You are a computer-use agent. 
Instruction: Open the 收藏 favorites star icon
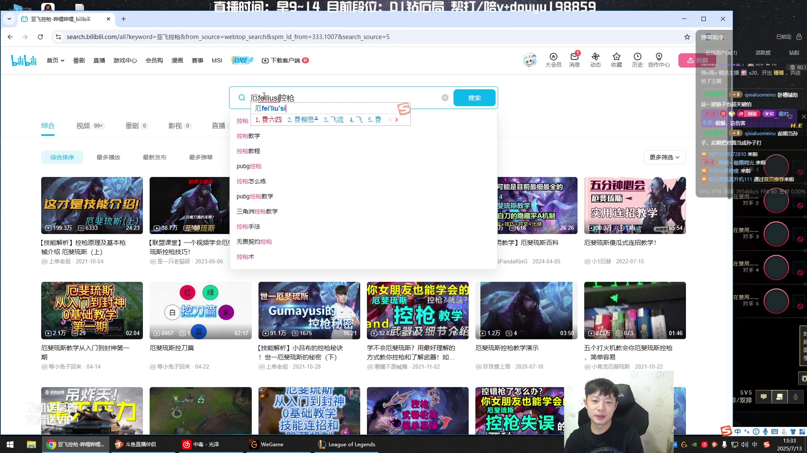point(617,60)
